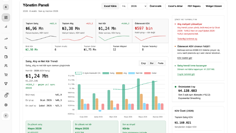Click the Toplam Alış card
Viewport: 236px width, 133px height.
click(77, 31)
